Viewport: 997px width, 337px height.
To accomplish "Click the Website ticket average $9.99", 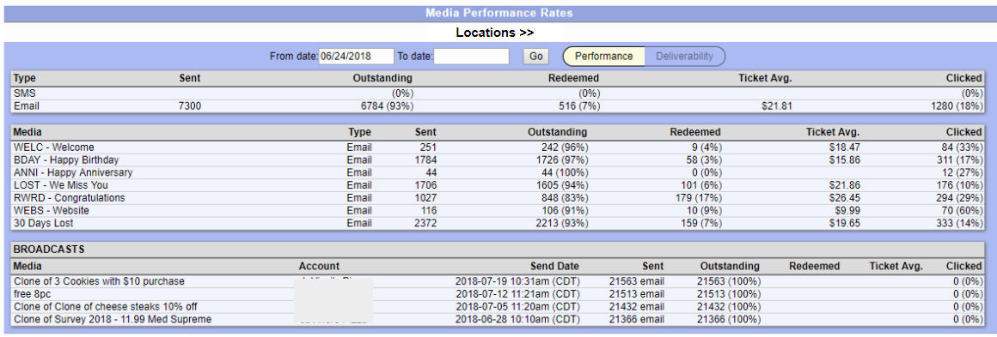I will click(847, 211).
